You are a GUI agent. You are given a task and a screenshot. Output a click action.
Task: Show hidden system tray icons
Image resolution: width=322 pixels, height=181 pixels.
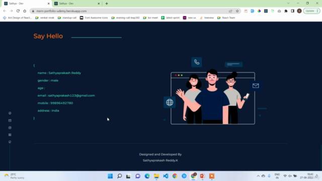click(258, 176)
